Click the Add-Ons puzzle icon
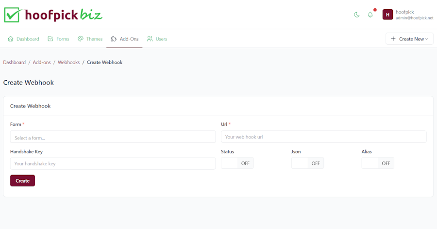The width and height of the screenshot is (437, 229). point(114,39)
